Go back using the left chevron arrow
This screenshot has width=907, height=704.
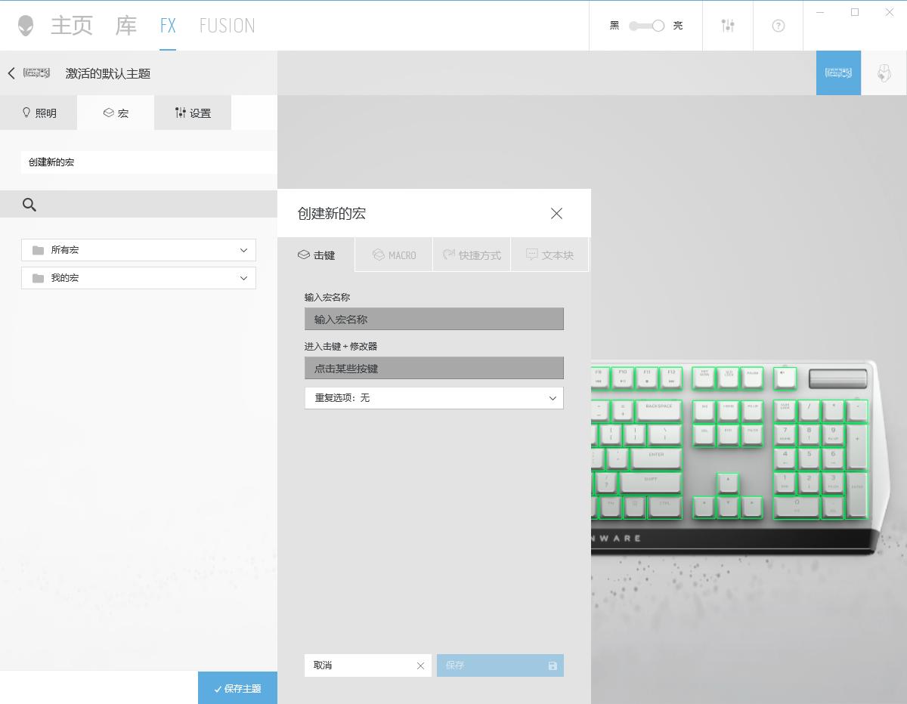tap(11, 73)
